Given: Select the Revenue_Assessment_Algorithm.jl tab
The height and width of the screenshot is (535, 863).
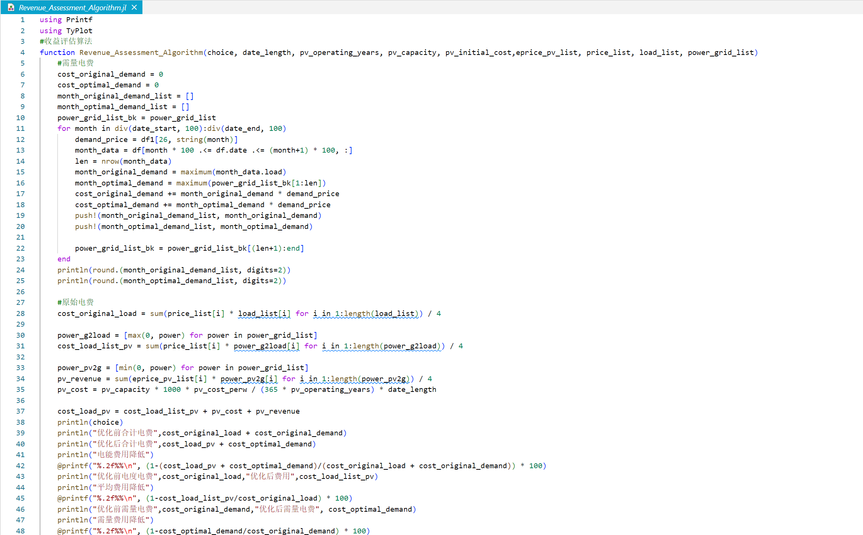Looking at the screenshot, I should click(x=72, y=7).
